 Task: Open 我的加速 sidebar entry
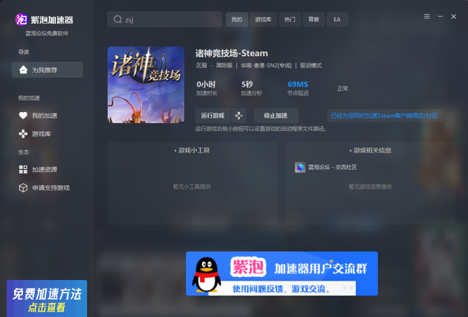(44, 116)
